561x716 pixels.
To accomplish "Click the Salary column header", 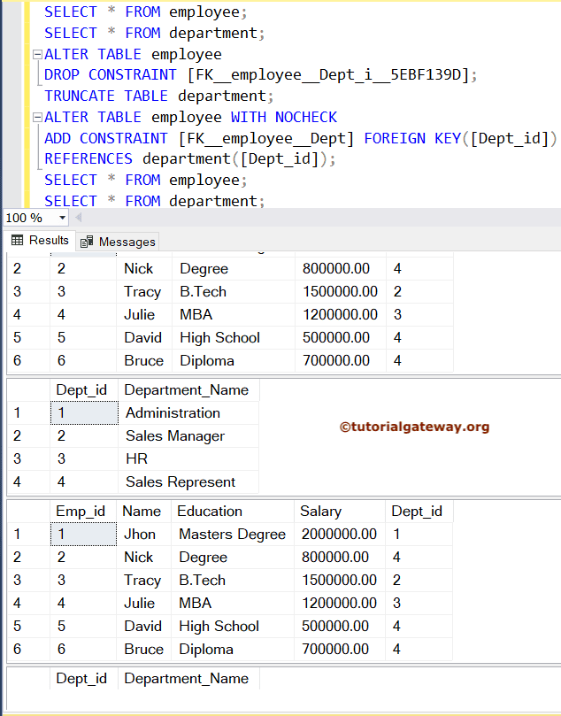I will tap(340, 512).
